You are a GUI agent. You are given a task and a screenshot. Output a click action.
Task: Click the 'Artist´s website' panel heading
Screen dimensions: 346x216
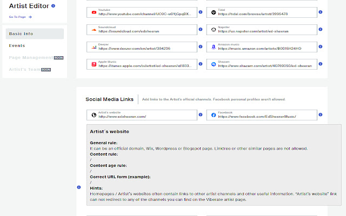[x=109, y=132]
